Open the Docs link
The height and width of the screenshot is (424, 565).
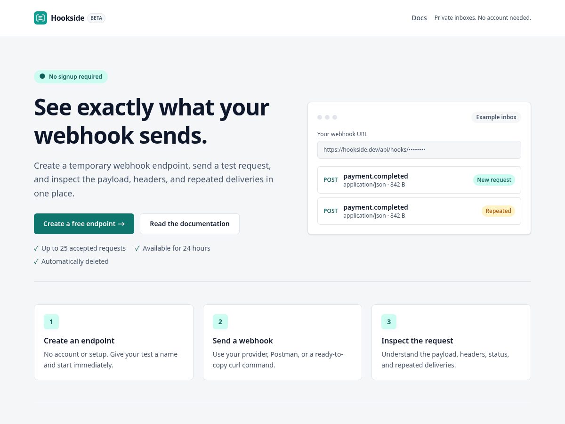pos(419,18)
